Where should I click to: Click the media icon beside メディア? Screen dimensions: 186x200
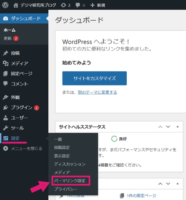[x=6, y=63]
